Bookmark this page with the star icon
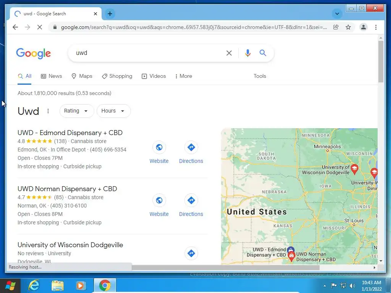The height and width of the screenshot is (293, 391). point(348,27)
